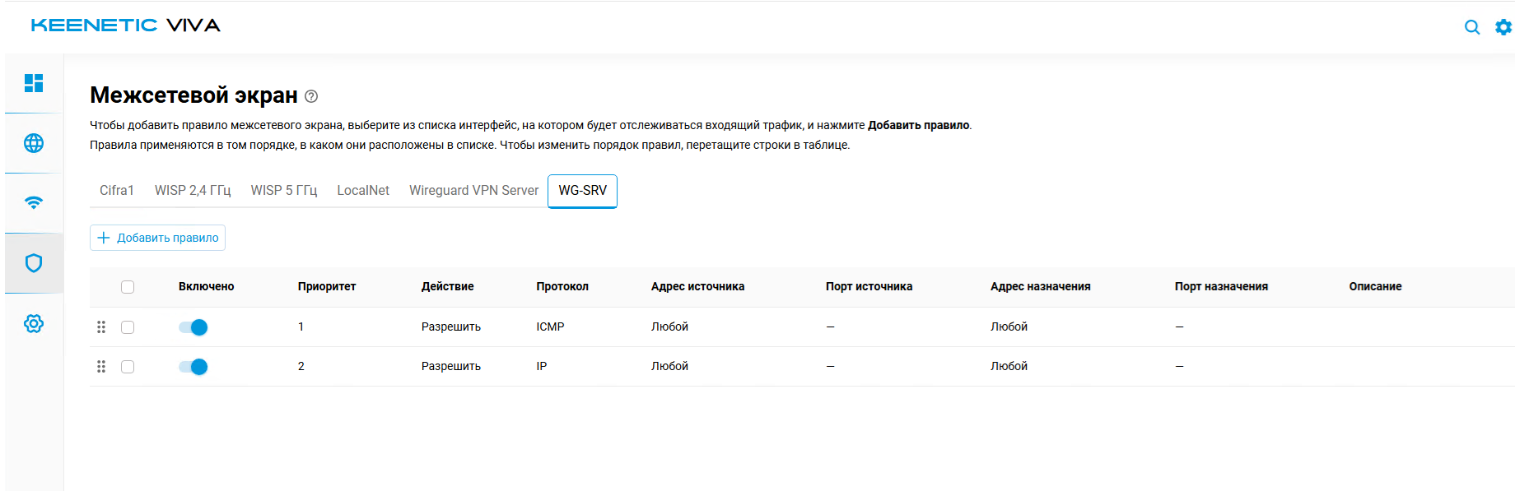The width and height of the screenshot is (1515, 491).
Task: Open the Internet globe sidebar icon
Action: pos(34,143)
